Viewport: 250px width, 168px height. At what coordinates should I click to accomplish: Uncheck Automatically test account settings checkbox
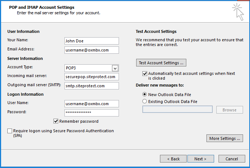tap(145, 73)
